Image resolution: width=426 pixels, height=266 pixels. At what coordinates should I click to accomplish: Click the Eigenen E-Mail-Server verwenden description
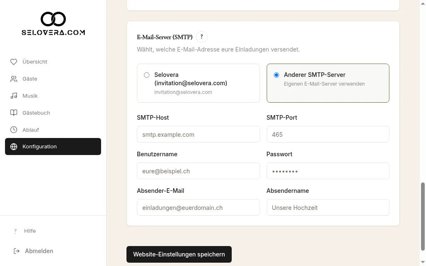point(324,84)
